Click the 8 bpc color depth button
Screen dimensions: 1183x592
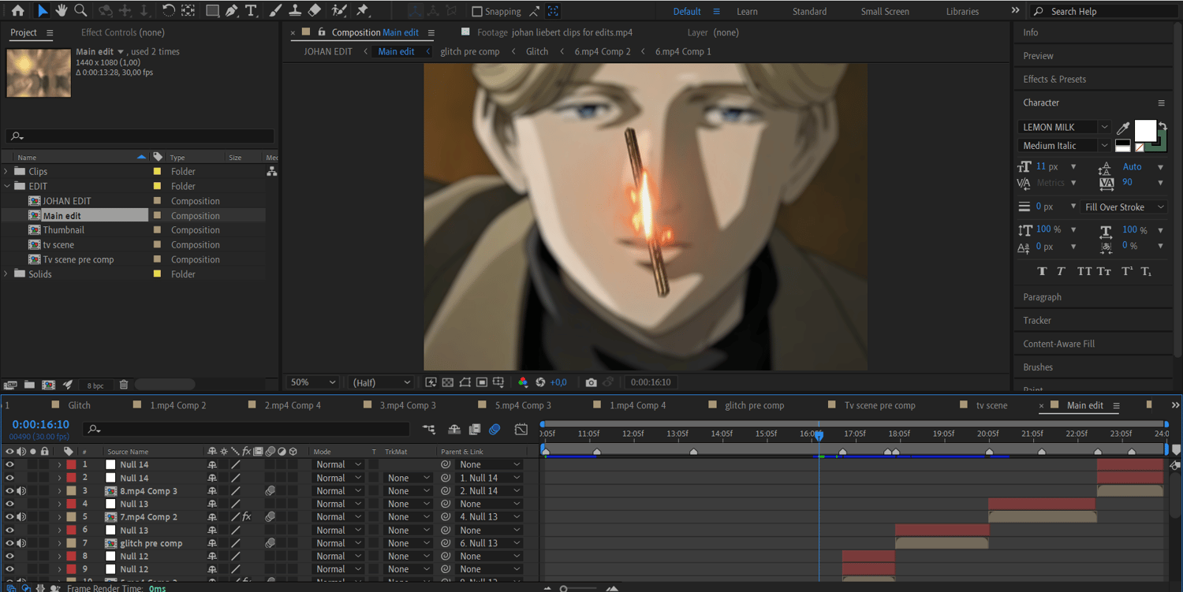pyautogui.click(x=95, y=385)
